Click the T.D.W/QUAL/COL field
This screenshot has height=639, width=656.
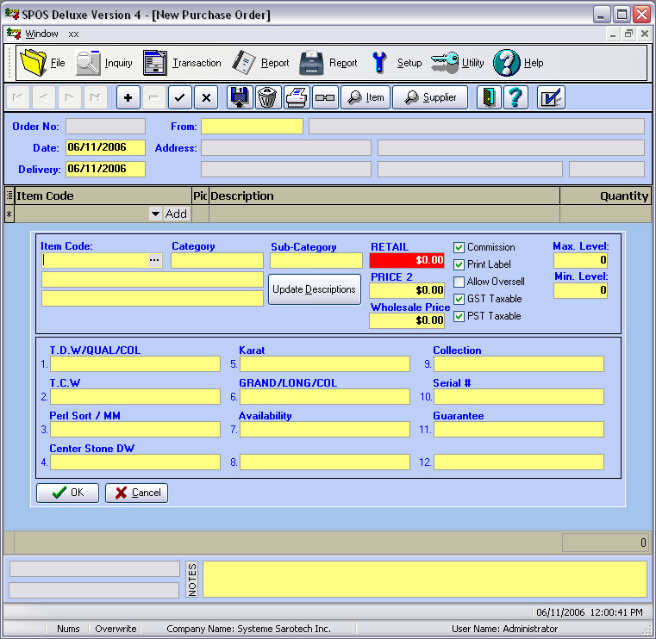[135, 364]
